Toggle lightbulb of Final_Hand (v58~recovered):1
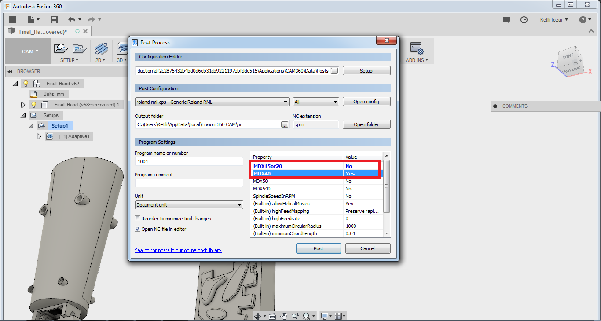This screenshot has height=321, width=601. click(33, 105)
